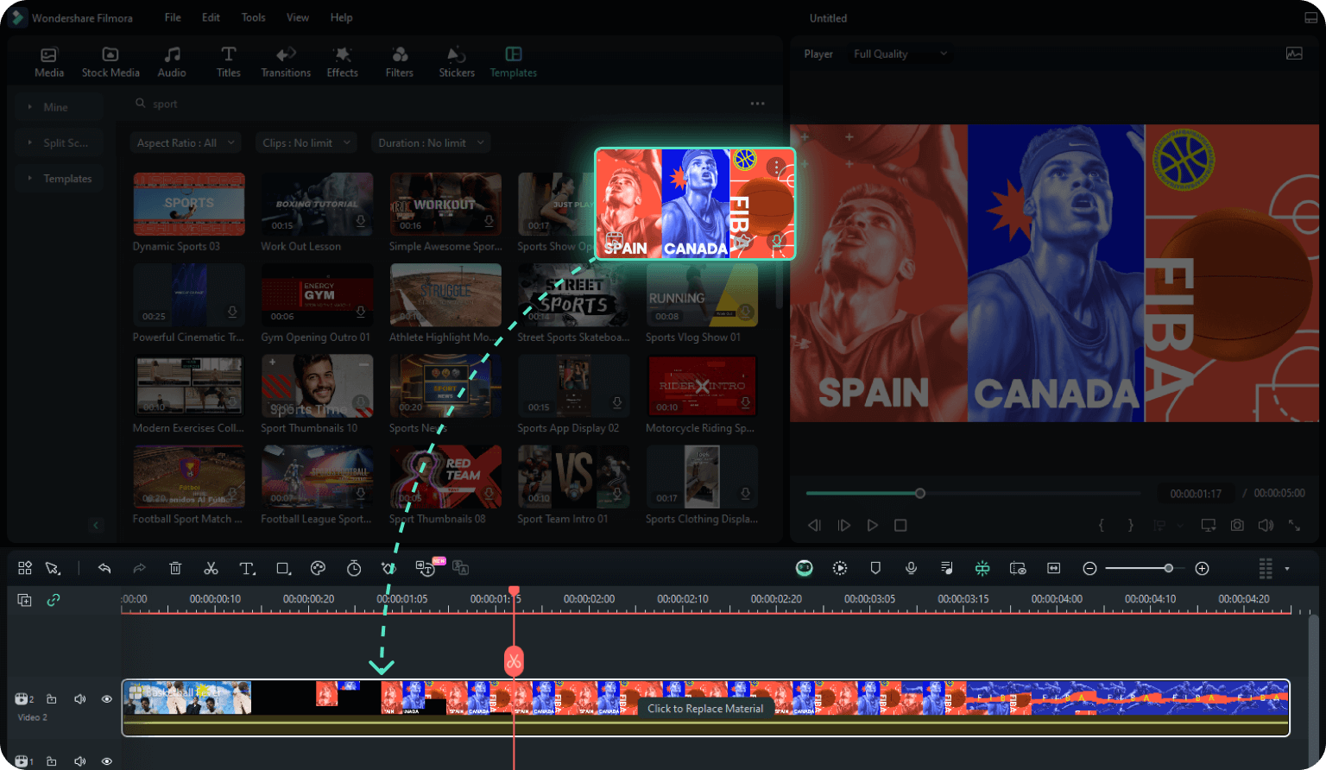
Task: Click Click to Replace Material button
Action: point(705,709)
